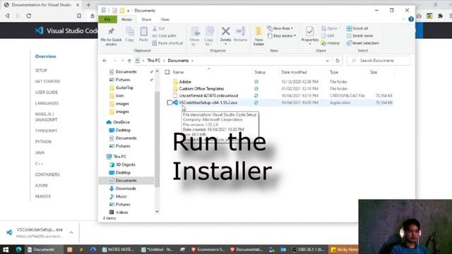
Task: Go back with the Explorer back arrow
Action: click(105, 61)
